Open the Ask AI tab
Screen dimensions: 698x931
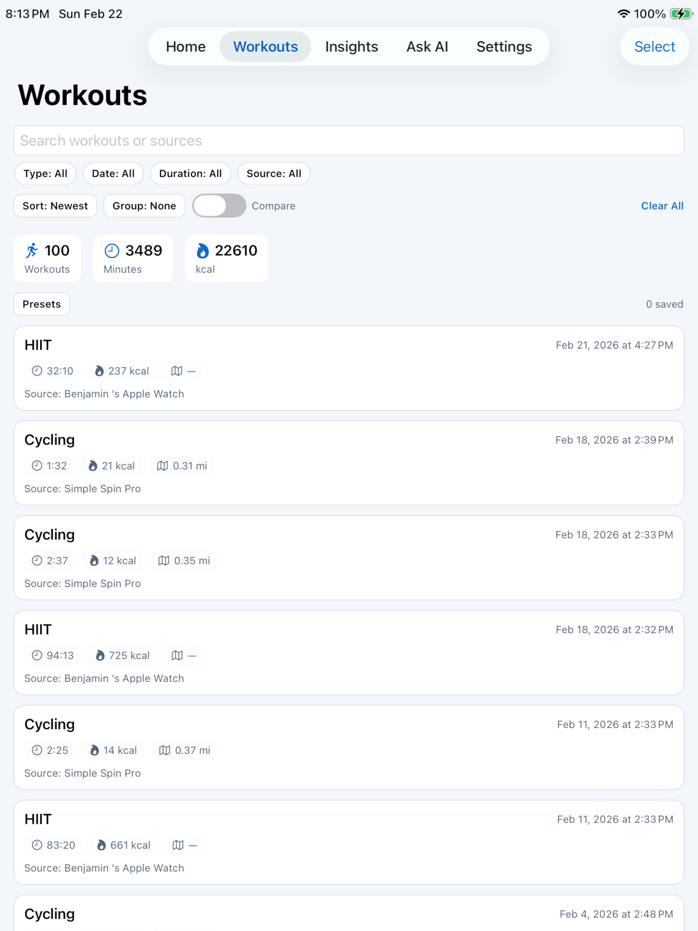(427, 46)
